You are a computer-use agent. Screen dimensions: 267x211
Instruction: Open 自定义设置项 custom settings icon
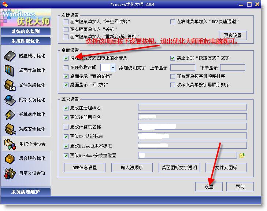pyautogui.click(x=10, y=174)
